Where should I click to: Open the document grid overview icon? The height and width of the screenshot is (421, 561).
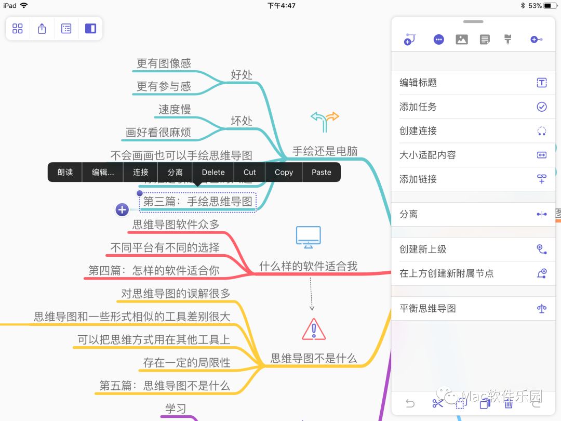pyautogui.click(x=17, y=28)
